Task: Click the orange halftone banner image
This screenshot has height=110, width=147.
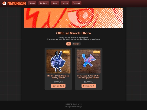Action: (73, 18)
